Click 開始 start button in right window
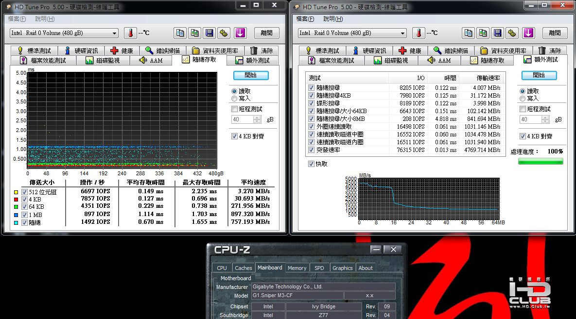Screen dimensions: 576x319 coord(539,75)
